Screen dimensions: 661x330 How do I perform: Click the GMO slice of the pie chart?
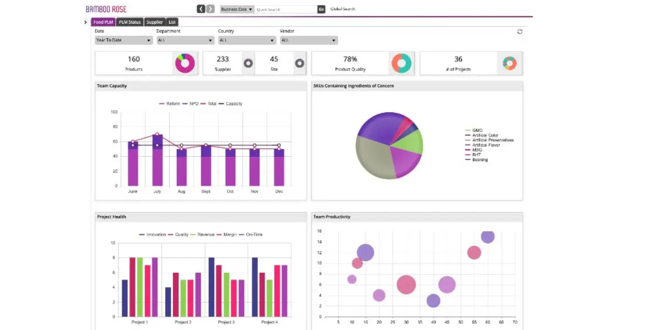(x=376, y=157)
